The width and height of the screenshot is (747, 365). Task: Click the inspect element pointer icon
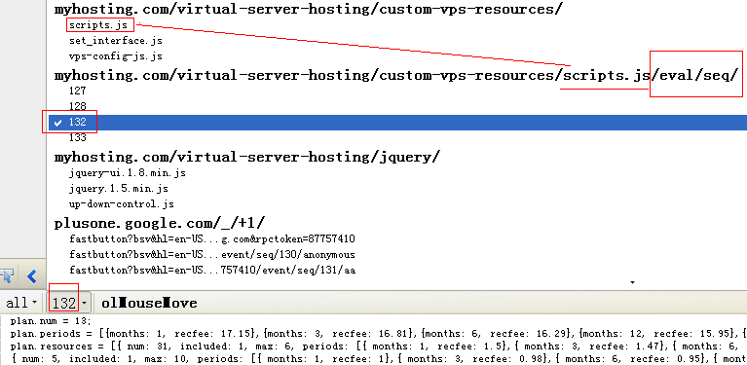7,275
